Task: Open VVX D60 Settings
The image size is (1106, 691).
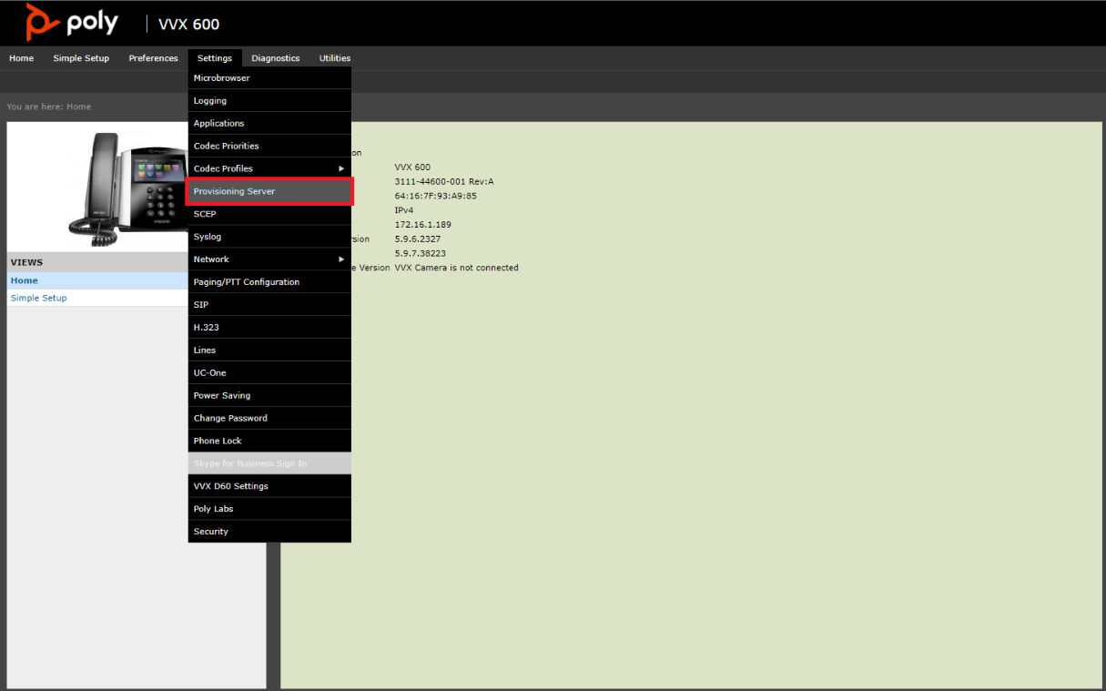Action: click(x=269, y=486)
